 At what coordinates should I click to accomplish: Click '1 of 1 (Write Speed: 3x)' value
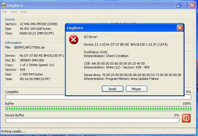tap(37, 65)
